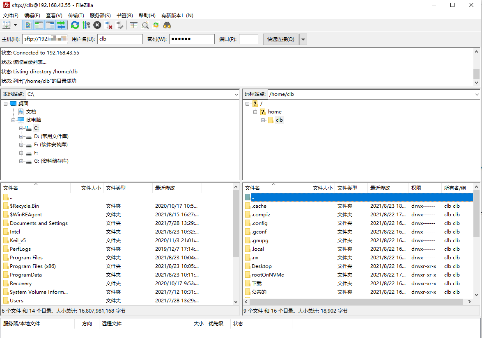
Task: Open the remote site path dropdown
Action: tap(477, 95)
